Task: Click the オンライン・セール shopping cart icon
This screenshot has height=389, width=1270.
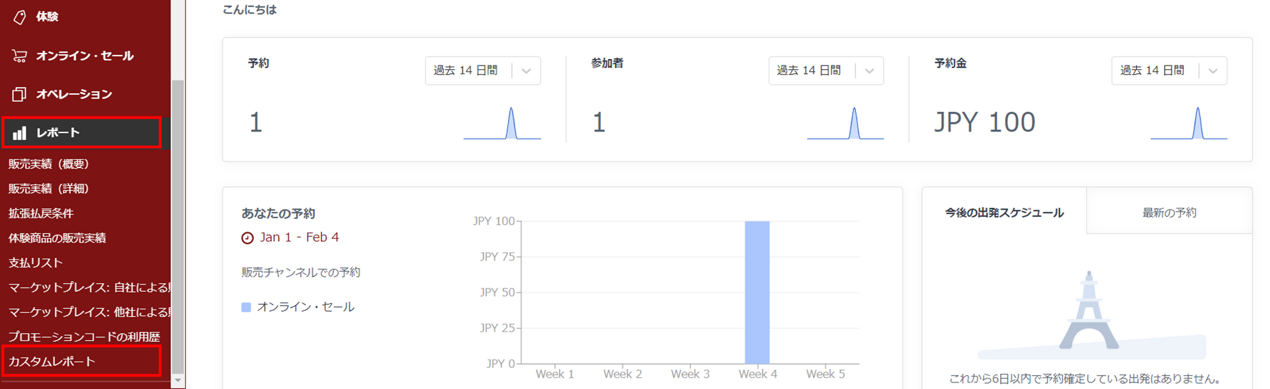Action: pos(20,56)
